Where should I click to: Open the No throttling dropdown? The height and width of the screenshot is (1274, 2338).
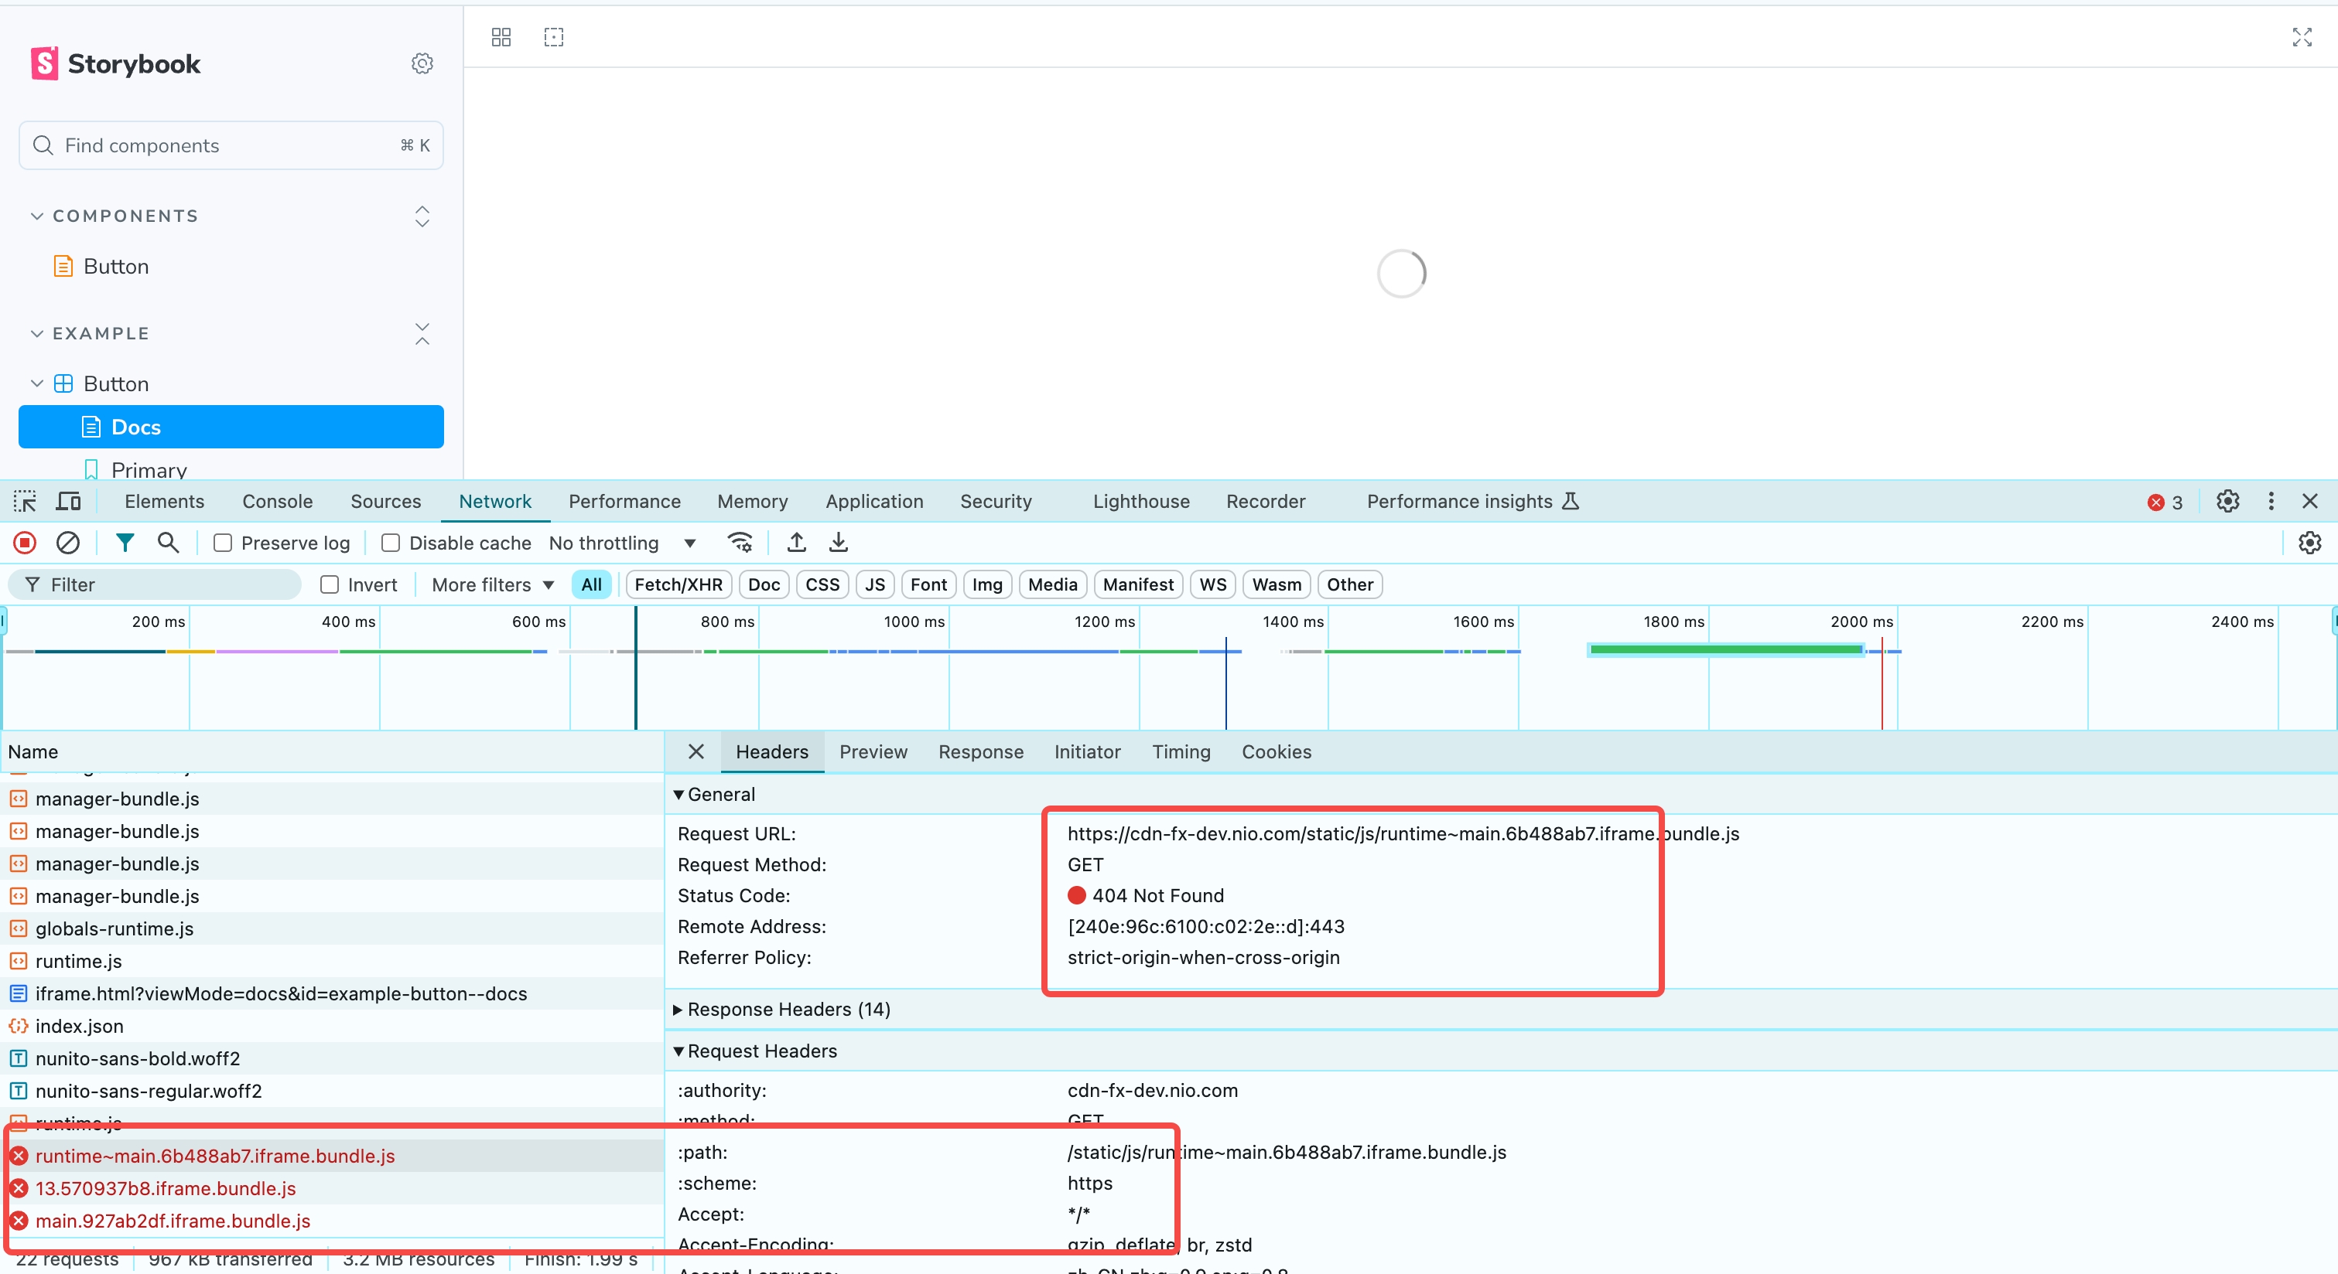click(623, 543)
